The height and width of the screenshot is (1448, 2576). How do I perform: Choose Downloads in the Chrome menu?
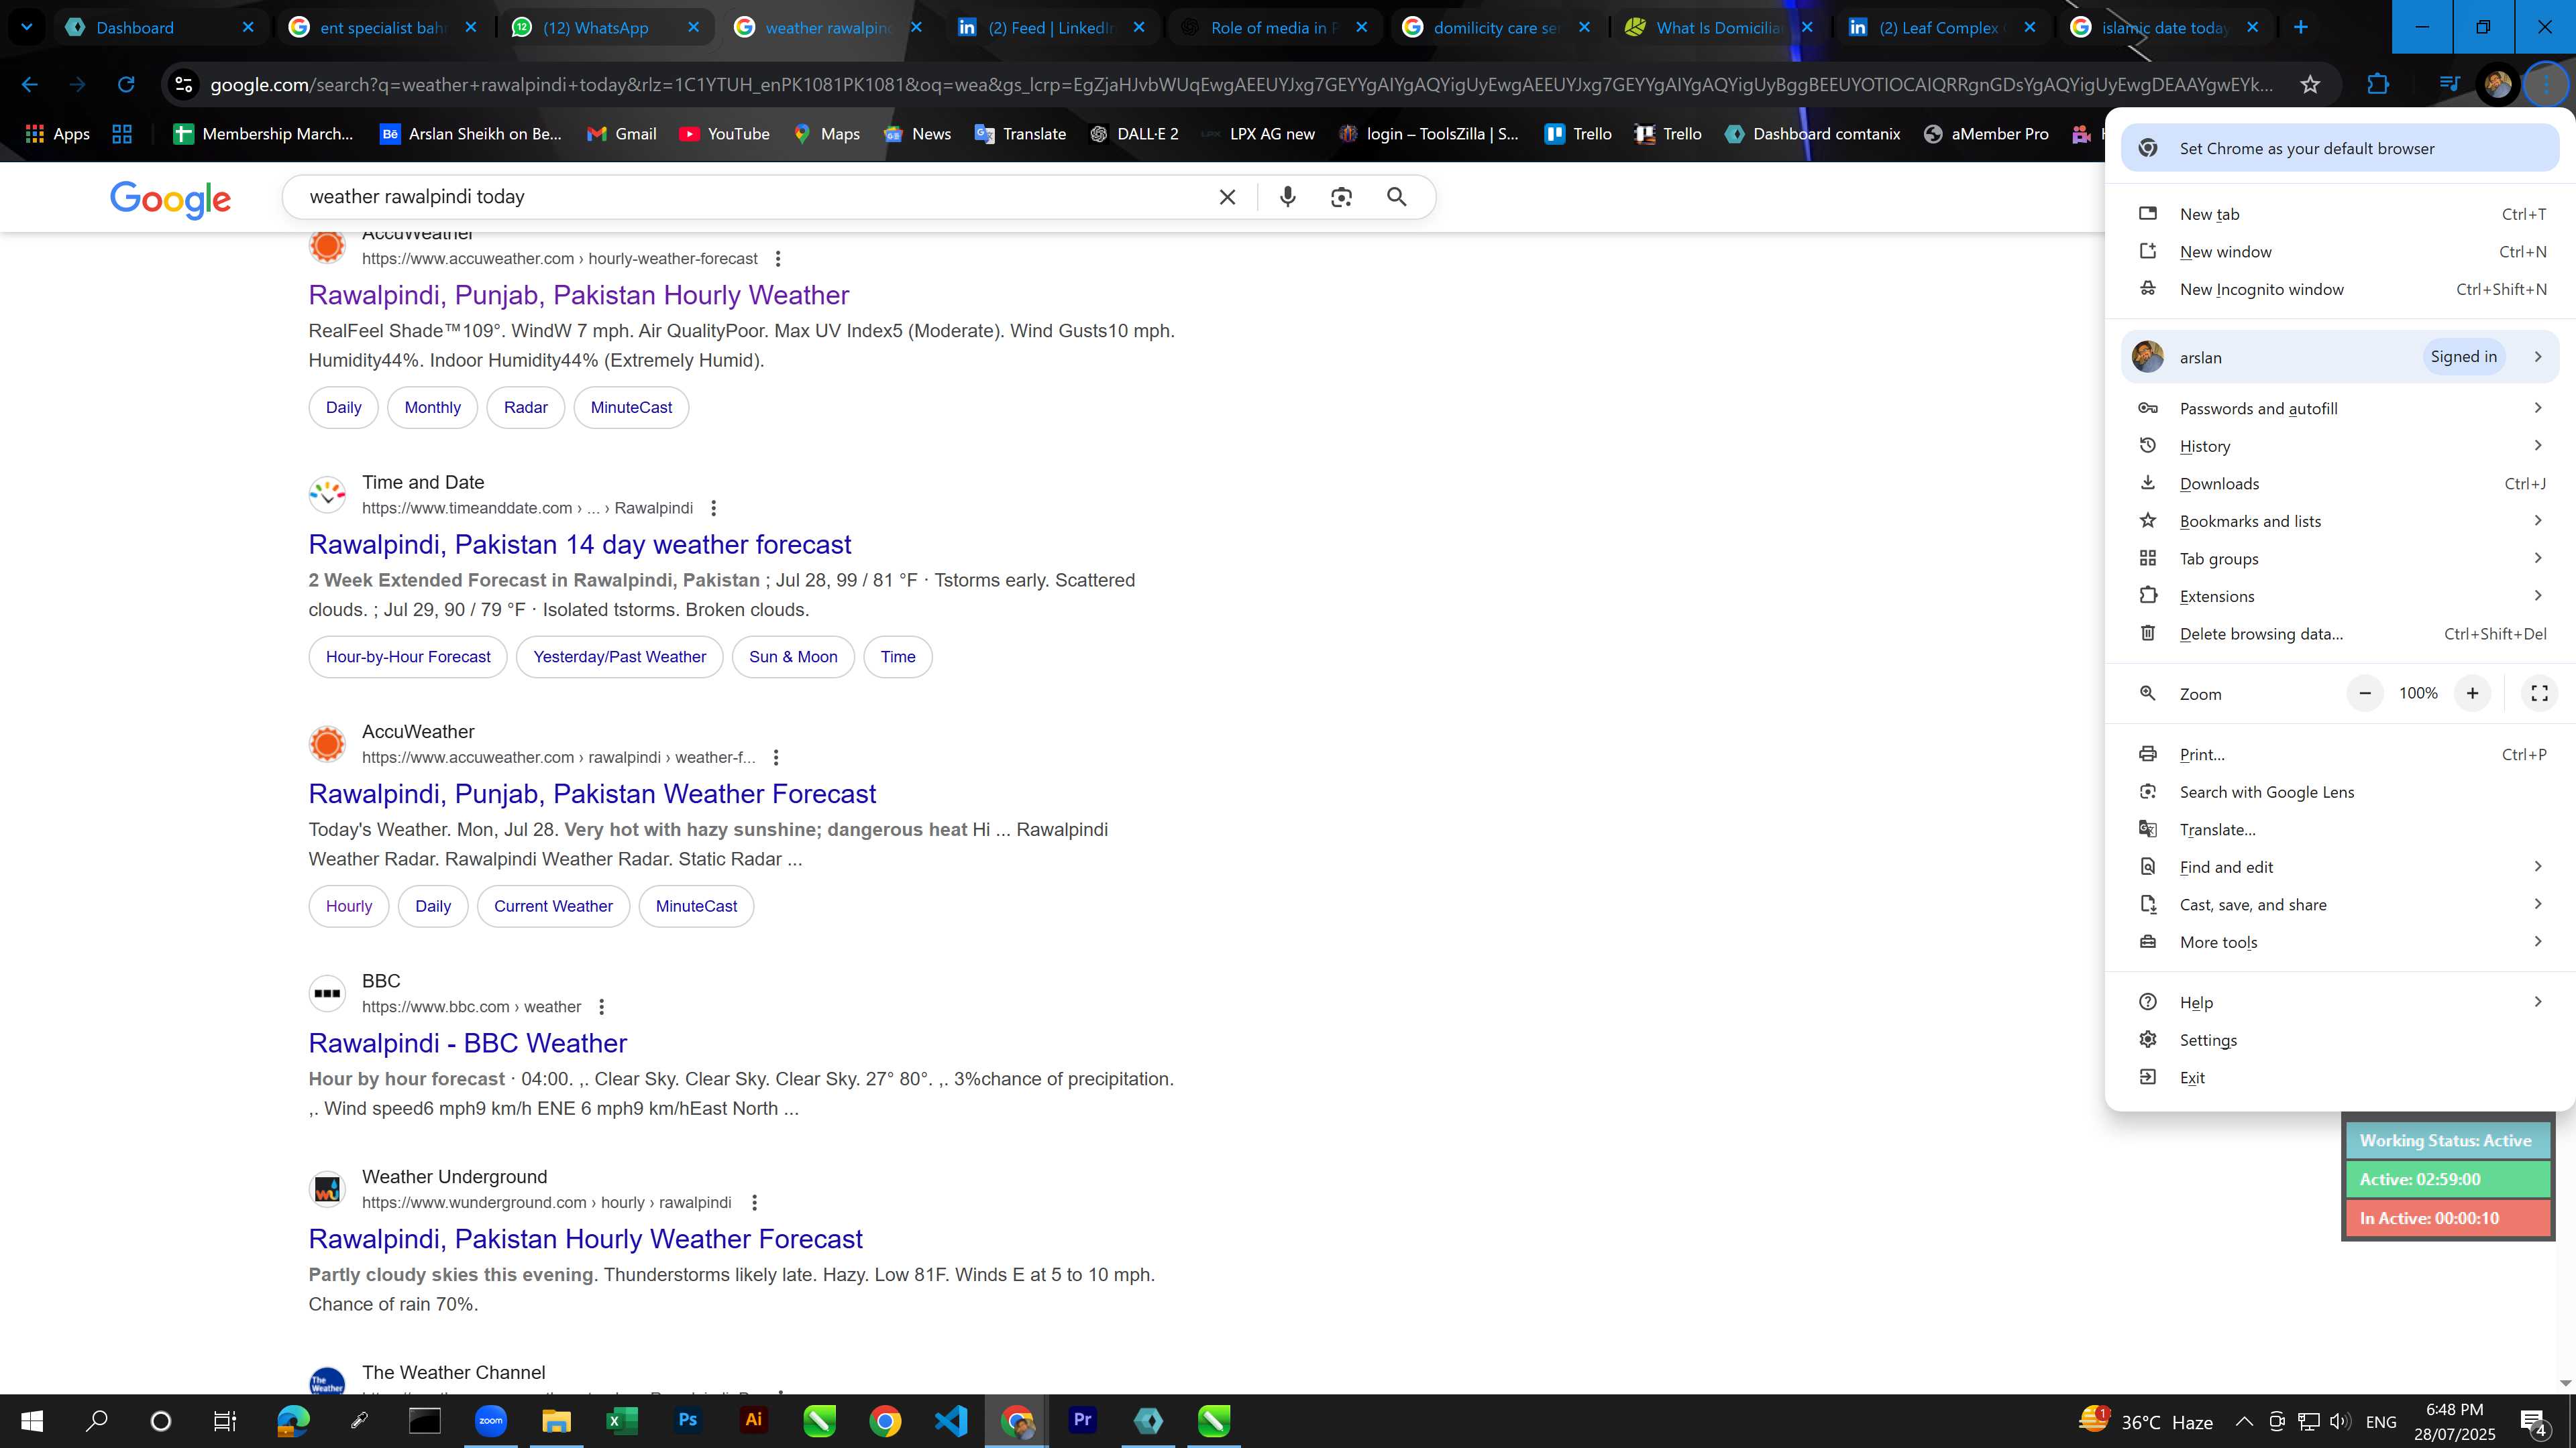[2340, 483]
